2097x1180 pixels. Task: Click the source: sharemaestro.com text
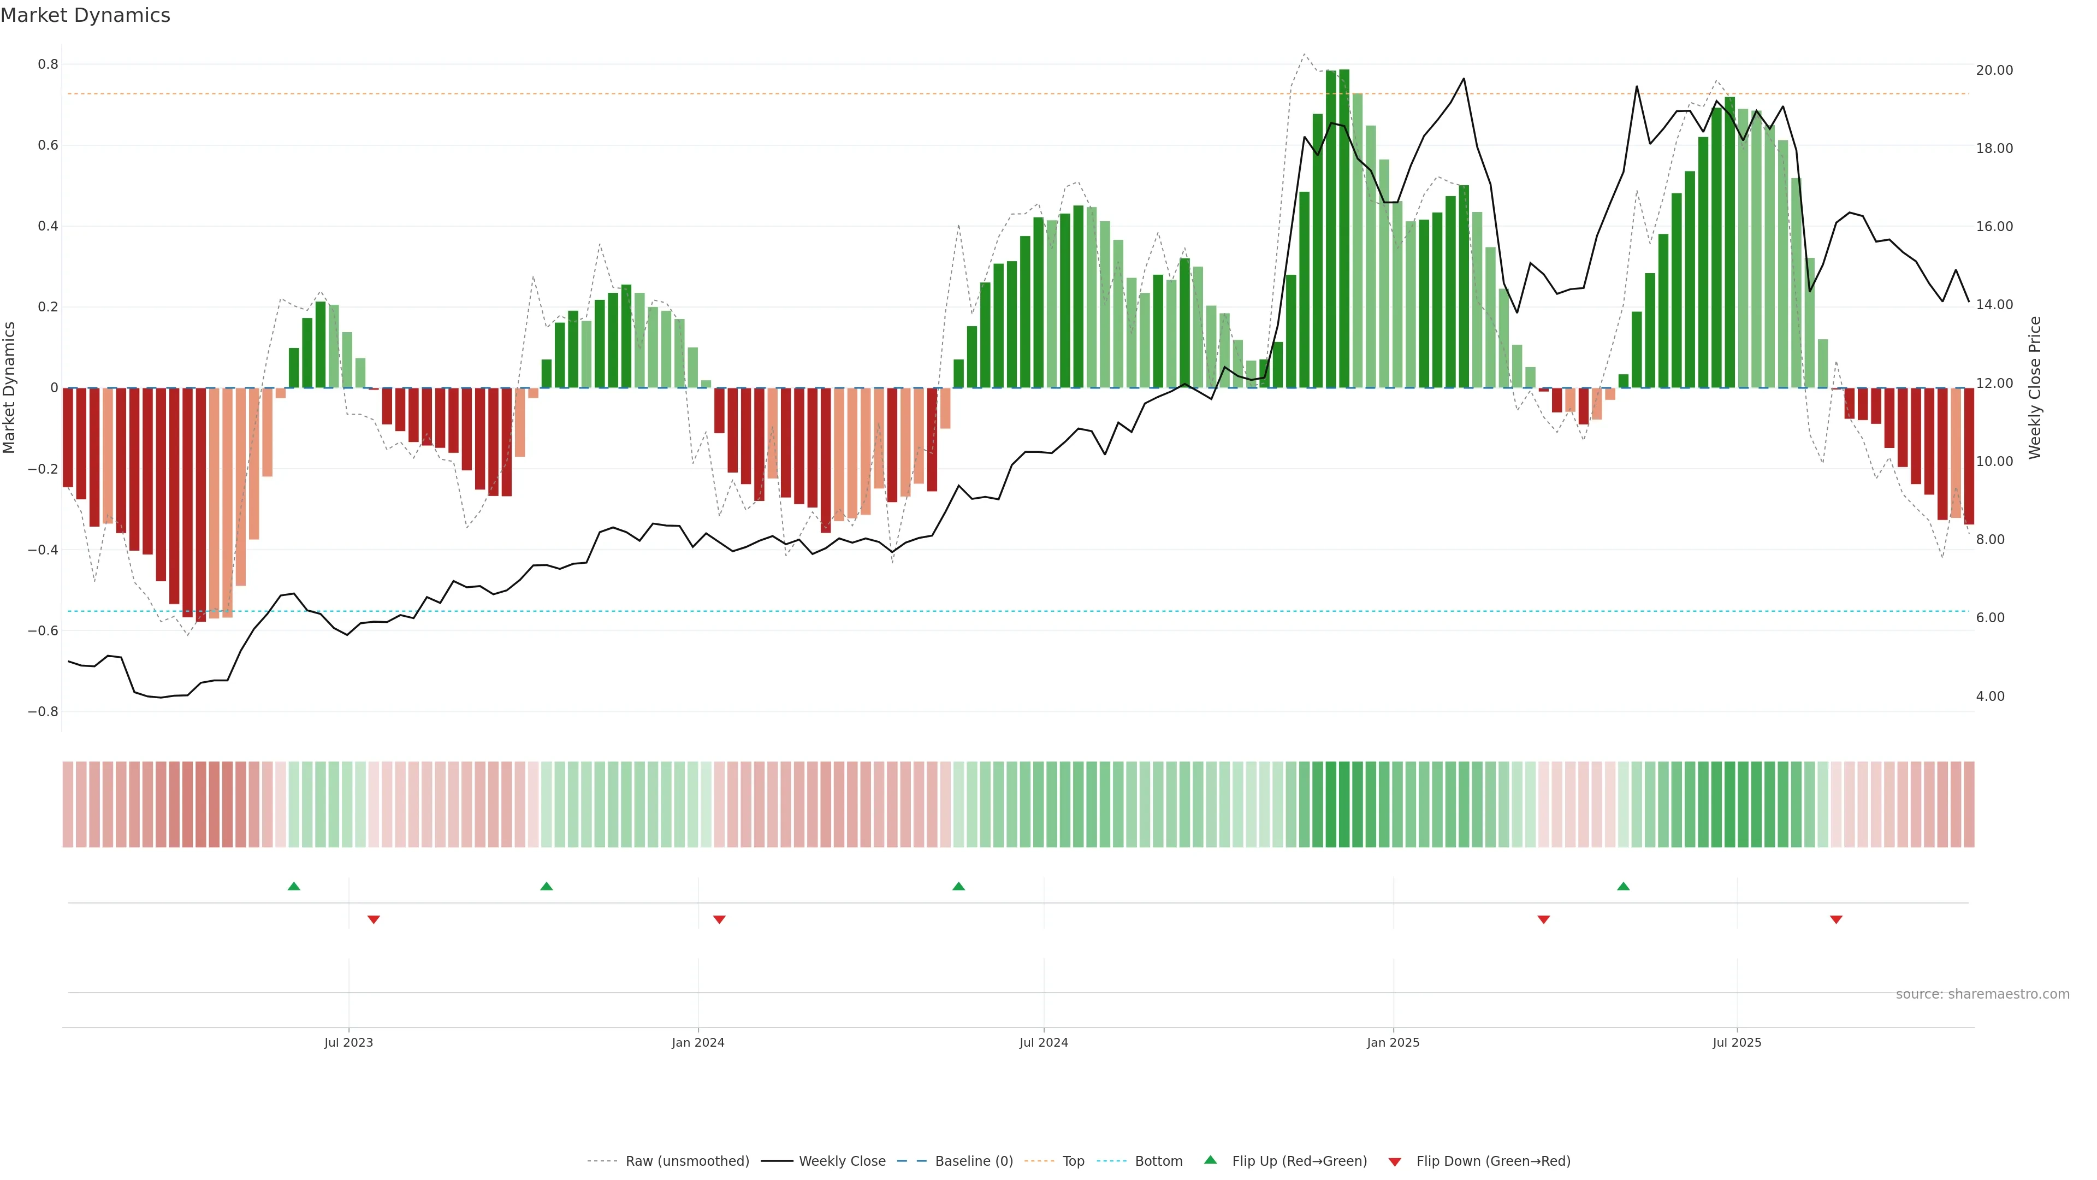pyautogui.click(x=1981, y=994)
